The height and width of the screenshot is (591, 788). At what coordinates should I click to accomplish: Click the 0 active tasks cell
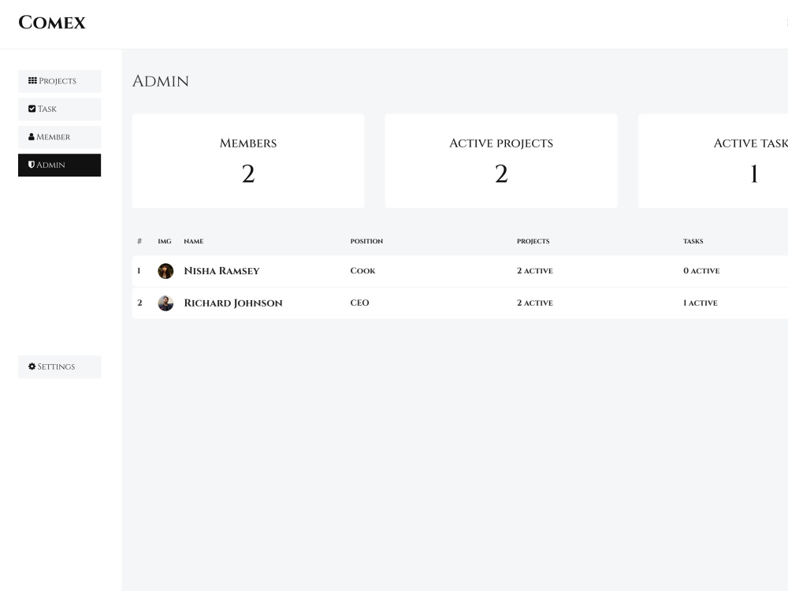click(x=701, y=271)
